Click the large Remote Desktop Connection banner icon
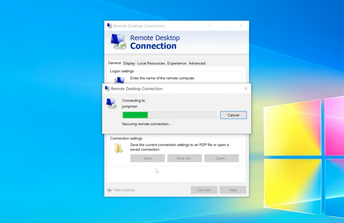Image resolution: width=344 pixels, height=223 pixels. [118, 42]
